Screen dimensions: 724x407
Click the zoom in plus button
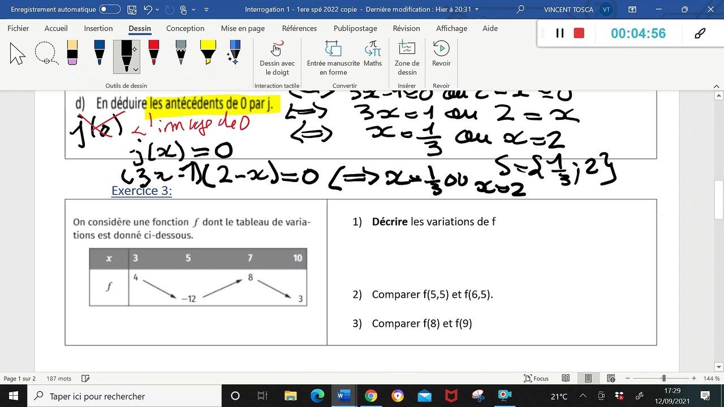point(694,379)
